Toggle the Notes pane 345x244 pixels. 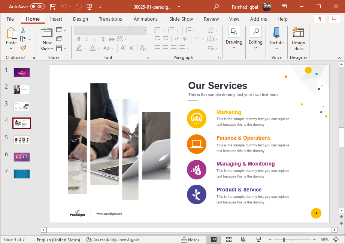(x=190, y=239)
